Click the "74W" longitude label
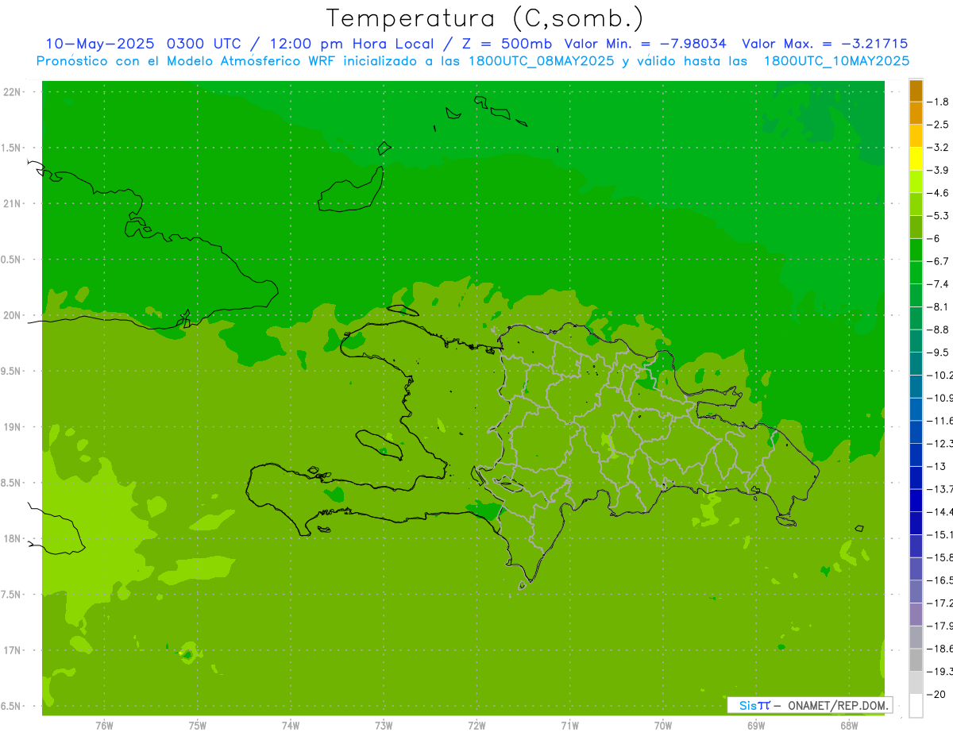 291,726
